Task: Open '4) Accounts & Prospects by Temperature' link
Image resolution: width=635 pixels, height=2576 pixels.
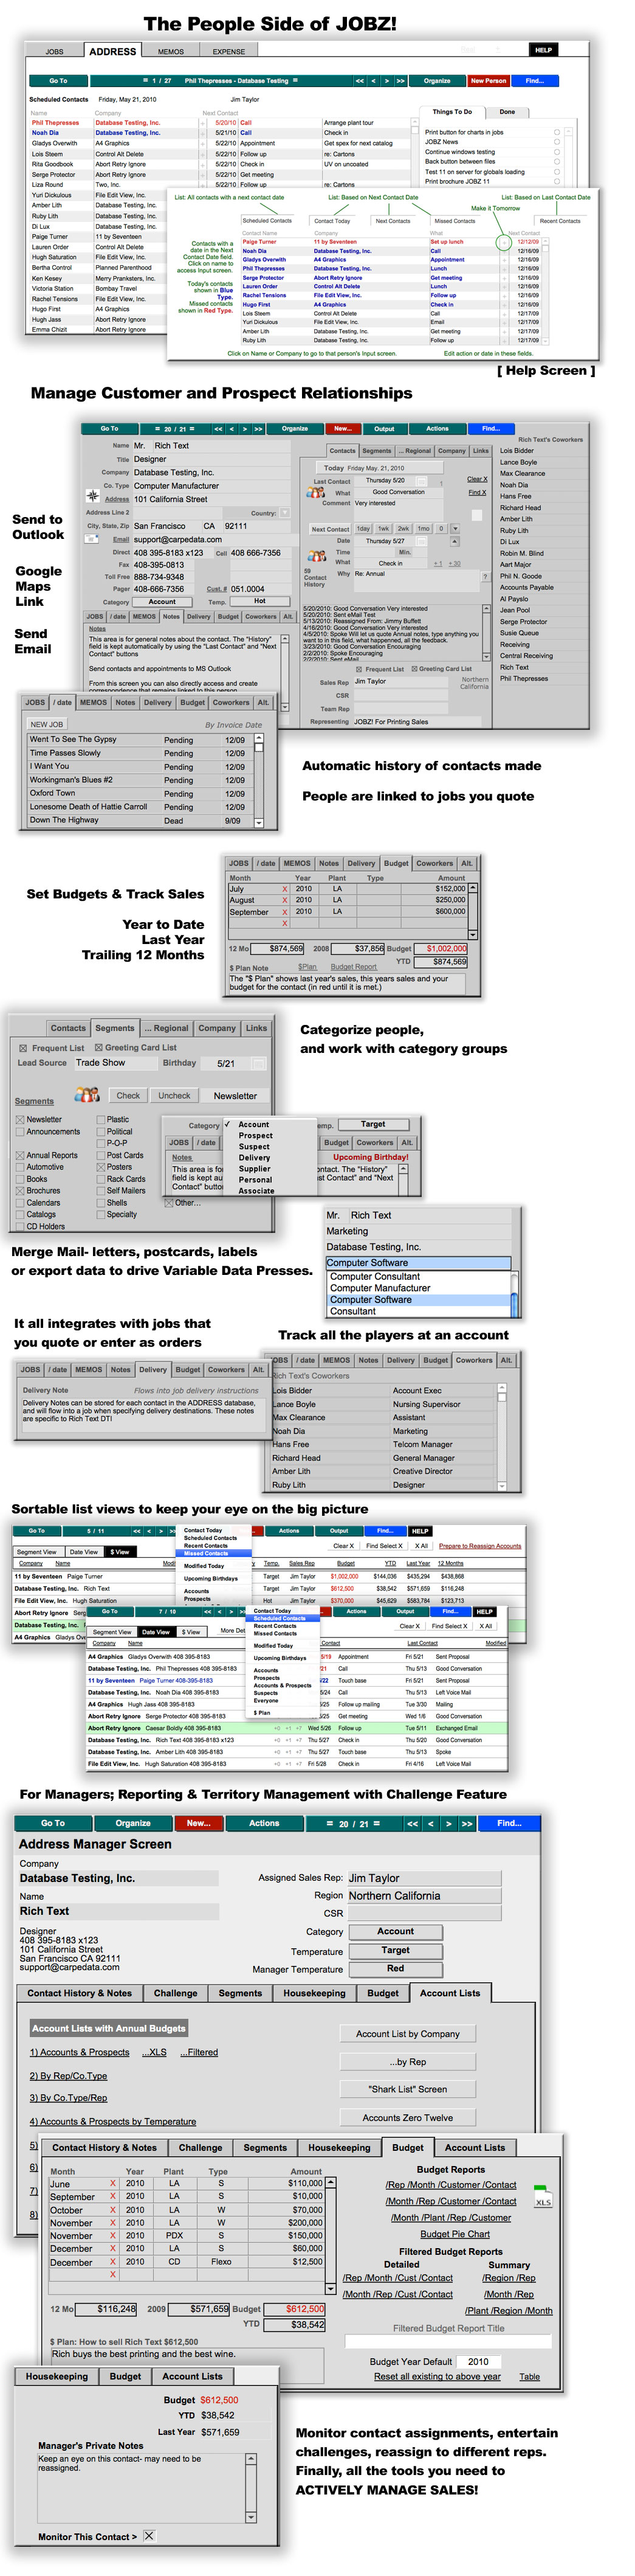Action: point(113,2121)
